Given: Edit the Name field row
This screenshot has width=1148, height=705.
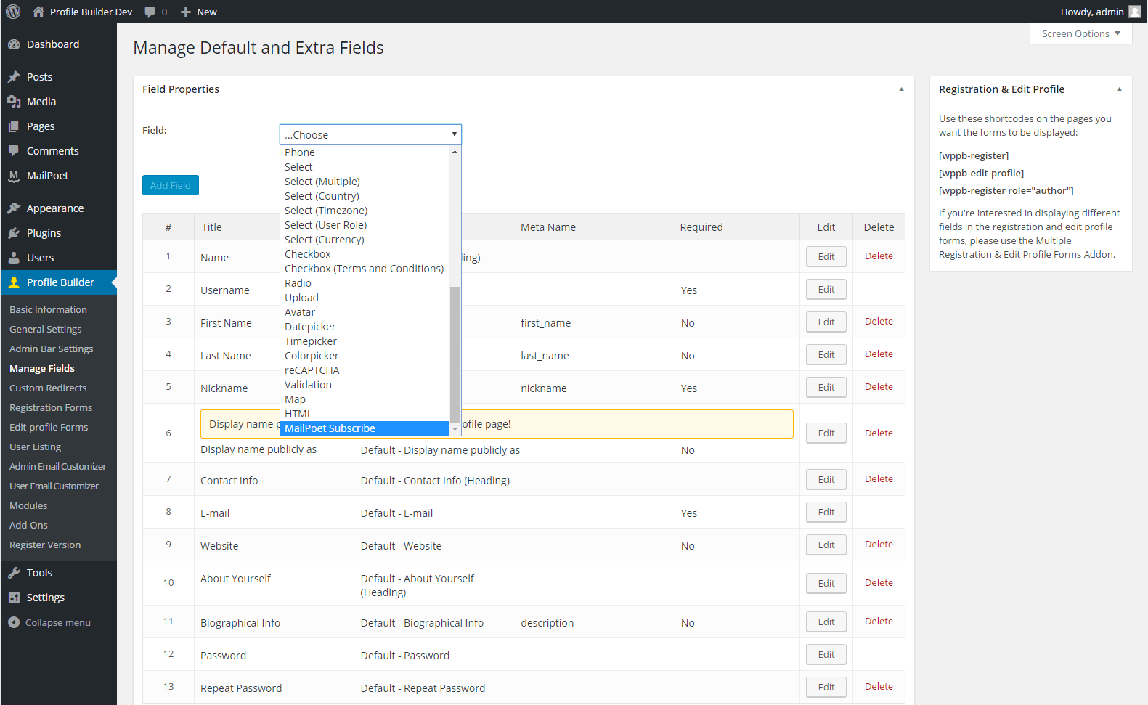Looking at the screenshot, I should coord(826,256).
